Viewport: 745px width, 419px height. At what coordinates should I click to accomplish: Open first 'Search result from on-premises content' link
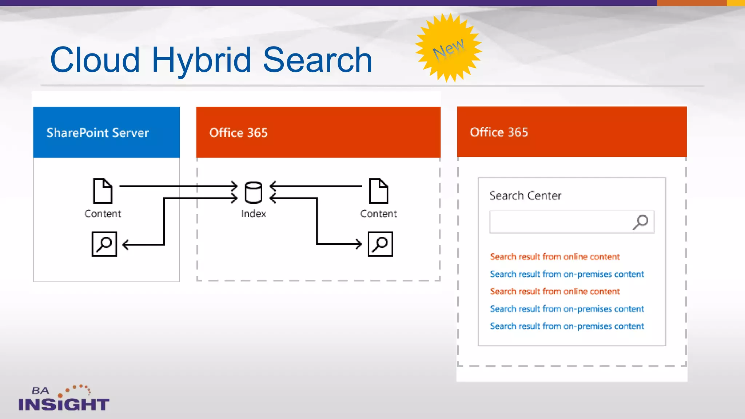click(x=567, y=274)
